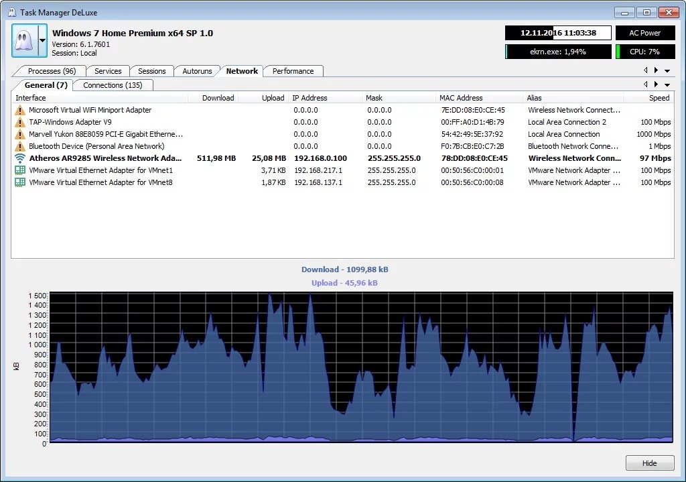Click WiFi icon of Atheros AR9285 adapter
The width and height of the screenshot is (686, 482).
pos(20,158)
